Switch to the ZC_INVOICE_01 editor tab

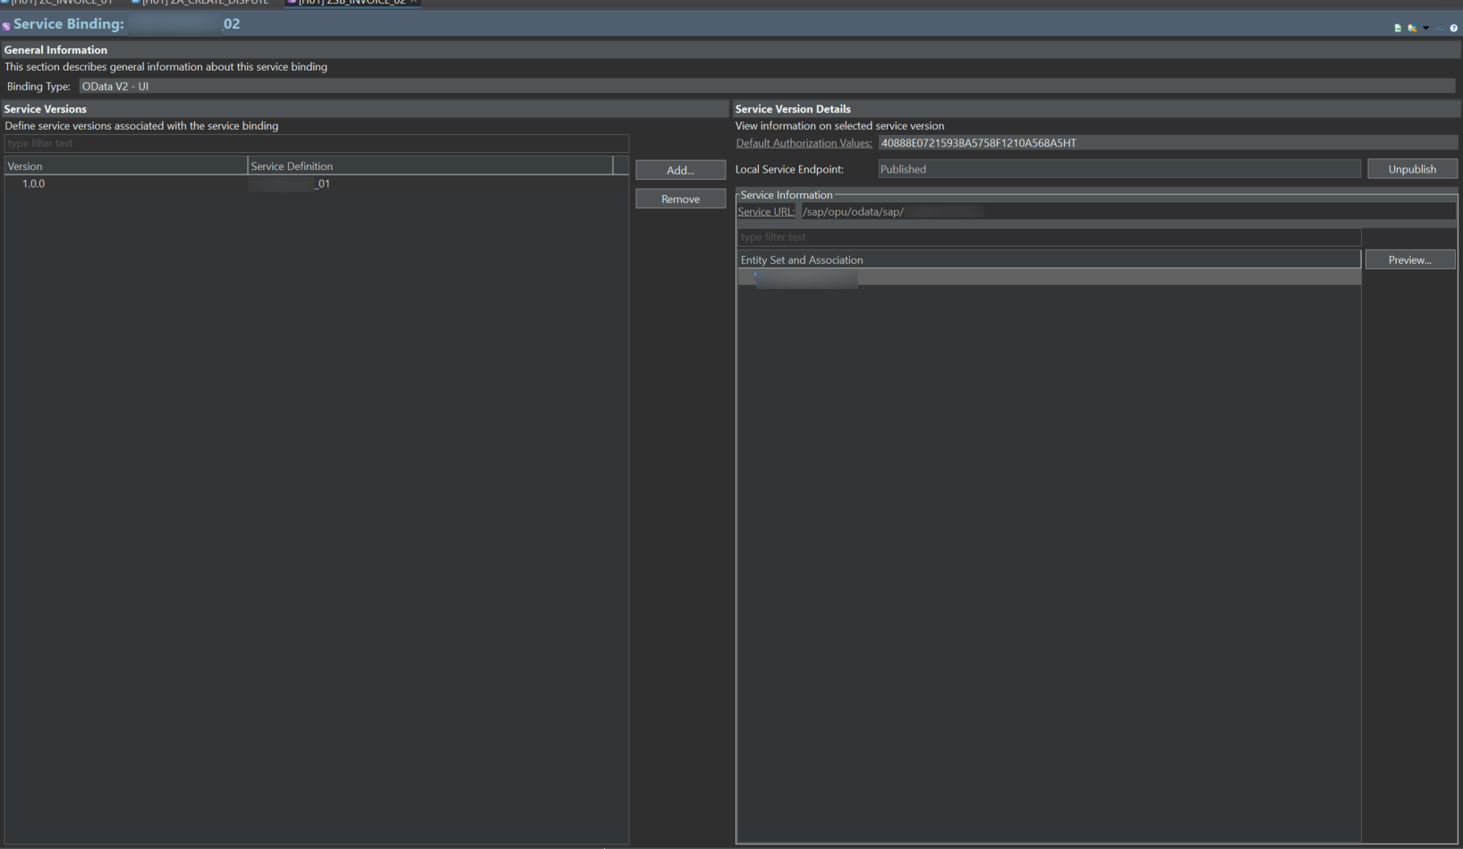pyautogui.click(x=61, y=2)
